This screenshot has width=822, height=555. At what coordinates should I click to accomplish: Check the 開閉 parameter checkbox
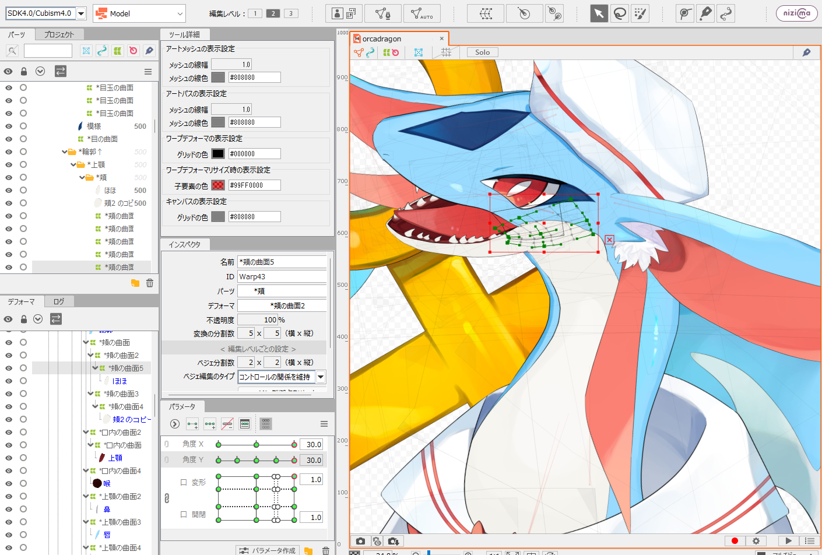[184, 514]
